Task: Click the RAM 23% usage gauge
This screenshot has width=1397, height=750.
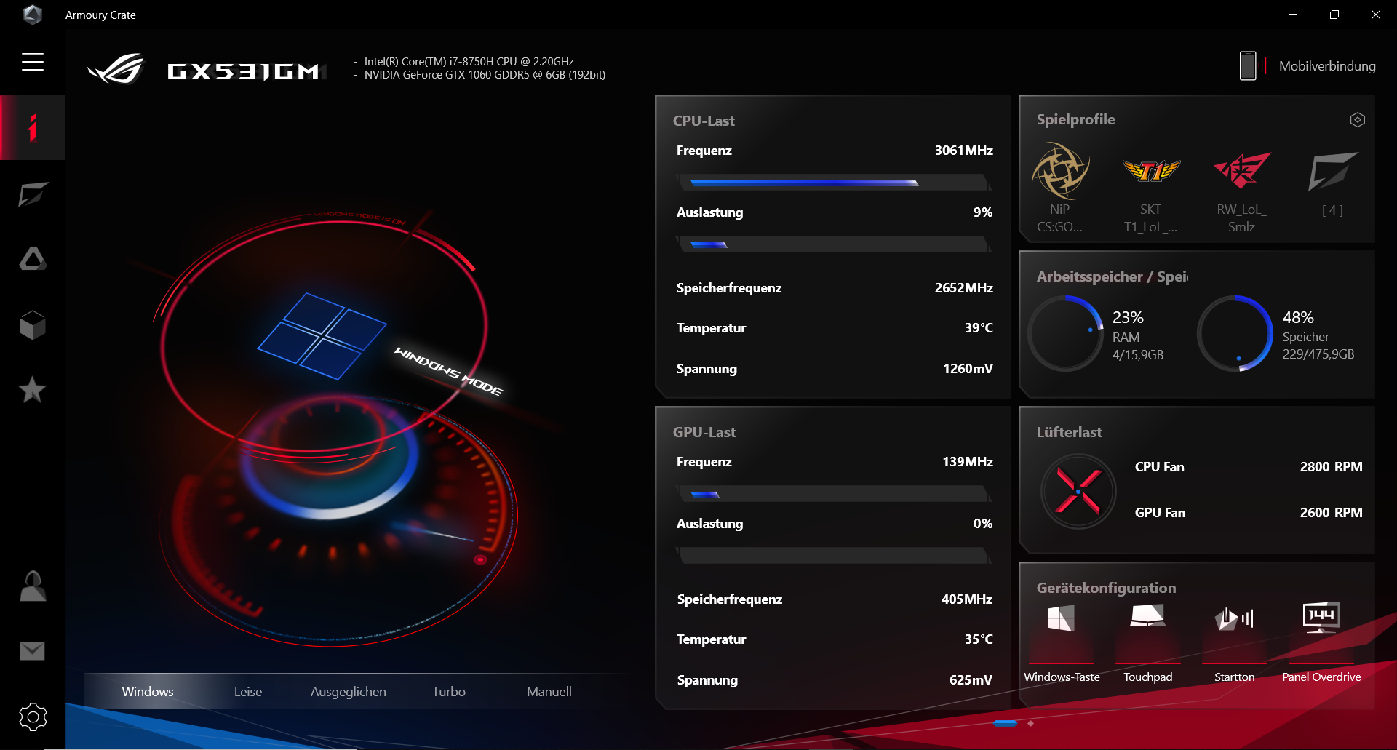Action: pyautogui.click(x=1065, y=333)
